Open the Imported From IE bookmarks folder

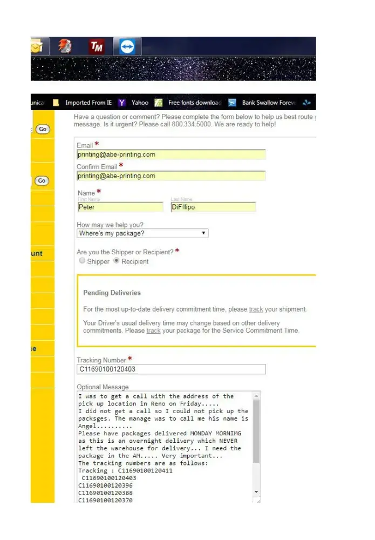84,103
